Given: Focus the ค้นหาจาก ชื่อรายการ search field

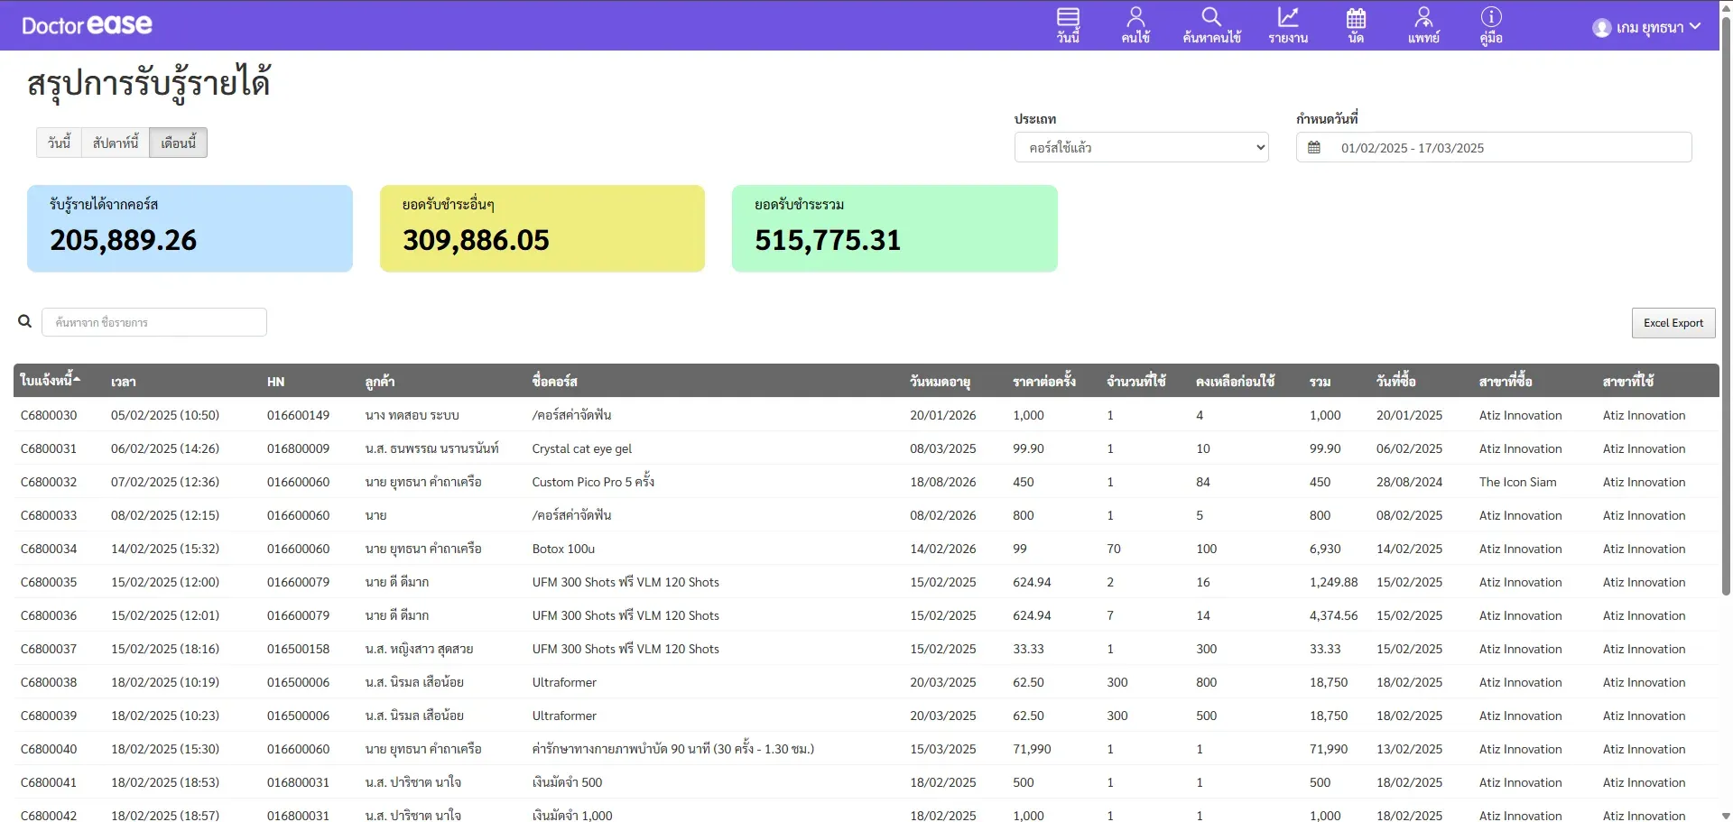Looking at the screenshot, I should click(154, 322).
